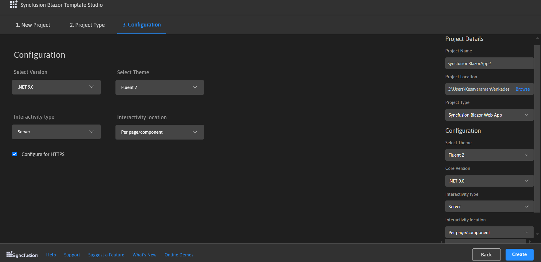Open the Help link
Viewport: 541px width, 262px height.
pyautogui.click(x=51, y=255)
